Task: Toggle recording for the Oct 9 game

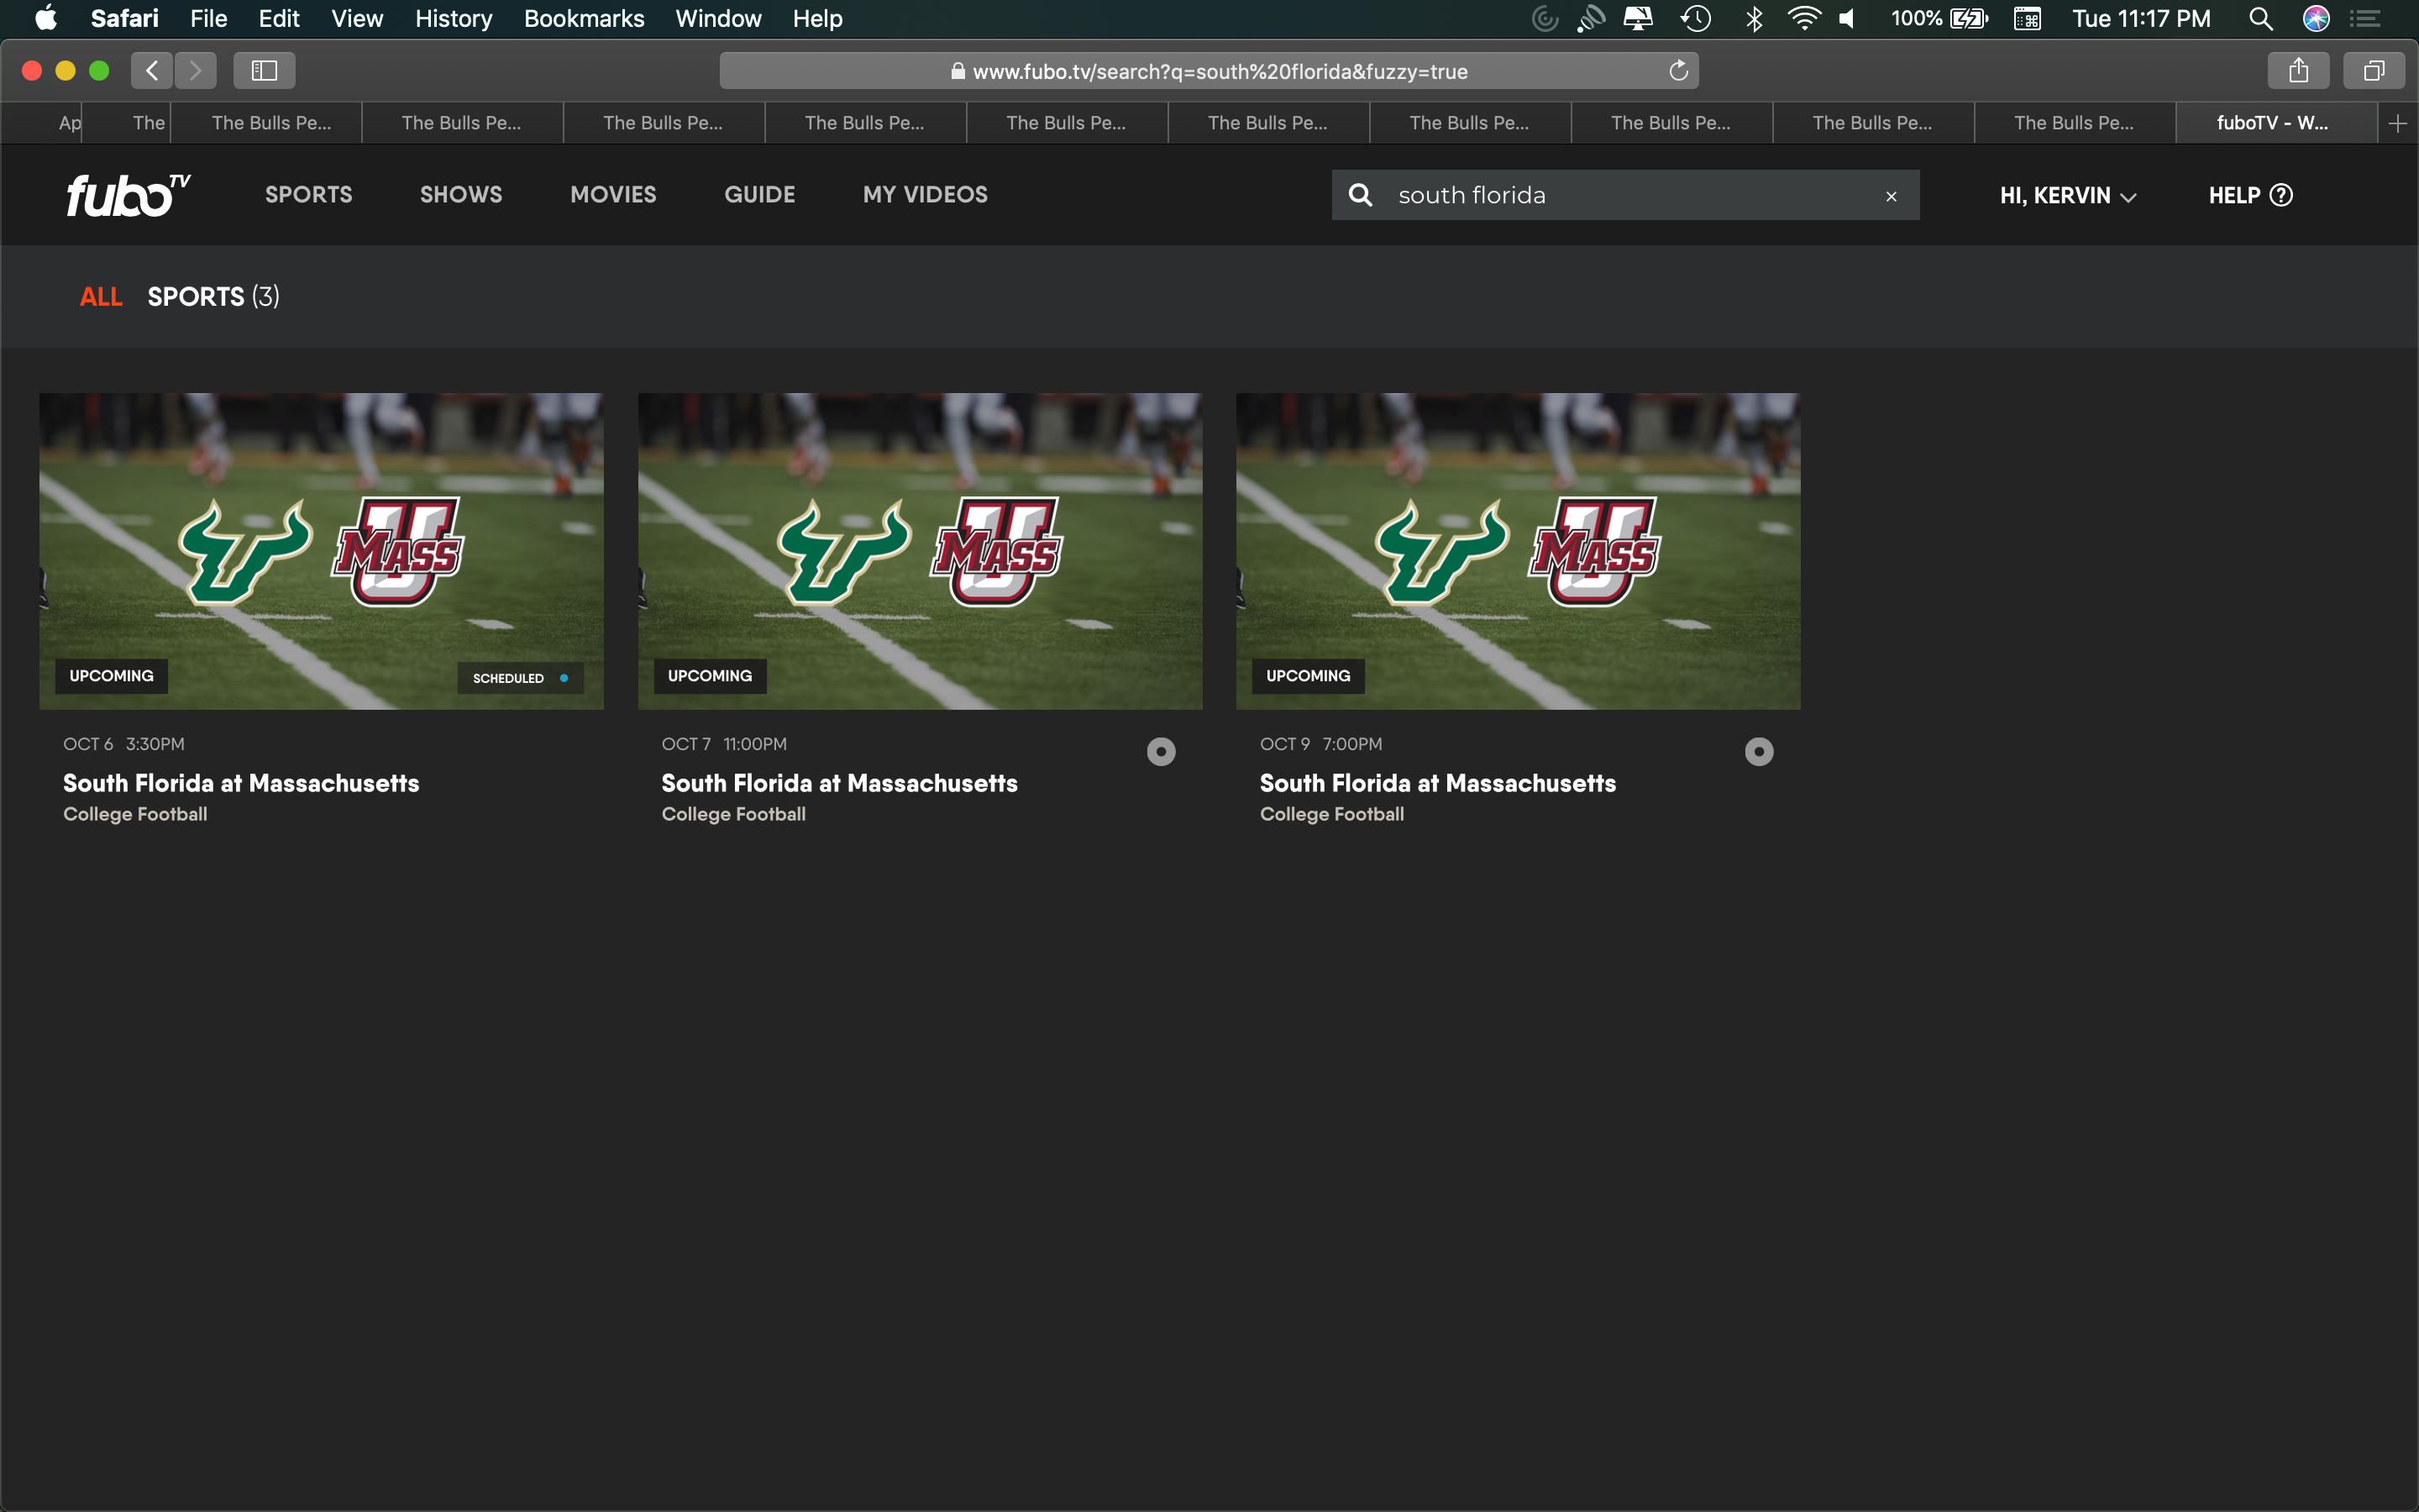Action: (1758, 751)
